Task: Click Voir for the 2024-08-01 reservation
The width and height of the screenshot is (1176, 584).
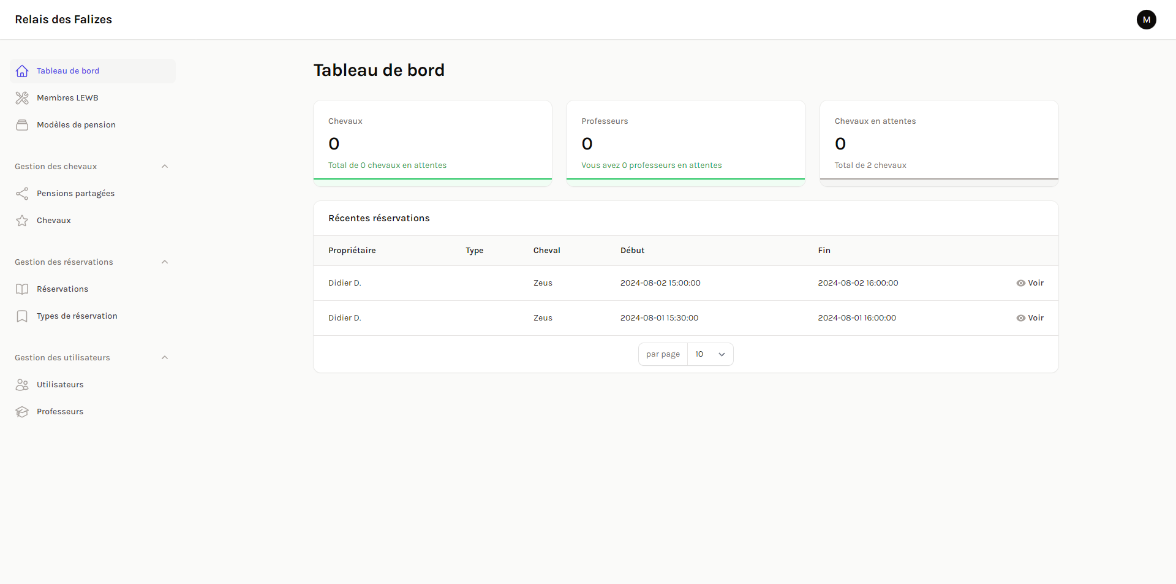Action: pyautogui.click(x=1030, y=318)
